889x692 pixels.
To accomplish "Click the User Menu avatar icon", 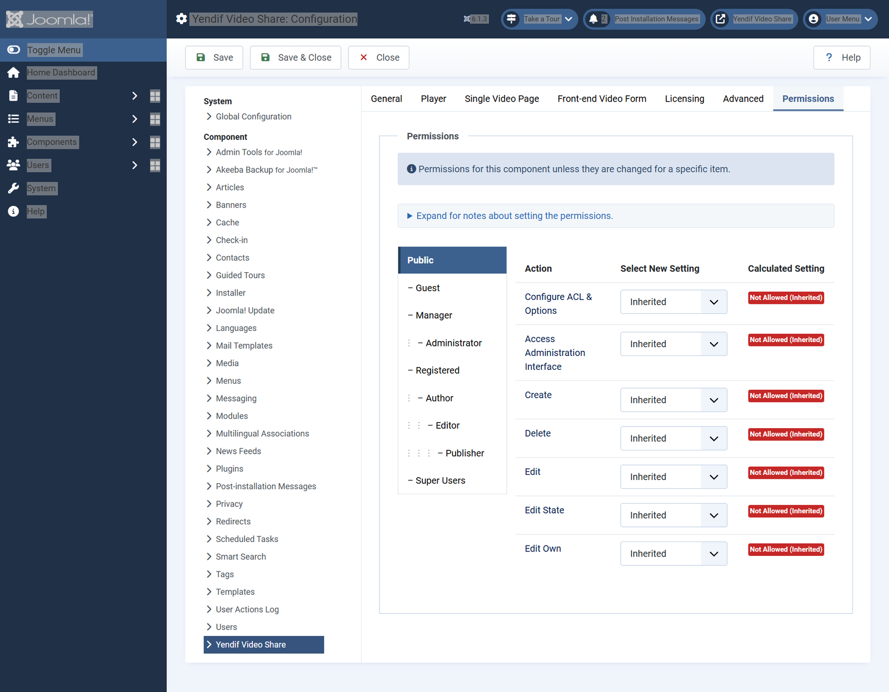I will [x=813, y=19].
